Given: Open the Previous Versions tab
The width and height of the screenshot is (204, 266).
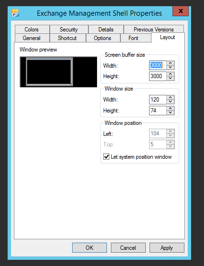Looking at the screenshot, I should (154, 30).
